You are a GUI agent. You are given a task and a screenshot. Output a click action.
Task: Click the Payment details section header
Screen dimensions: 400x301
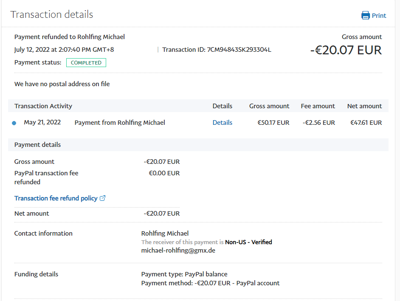point(37,145)
